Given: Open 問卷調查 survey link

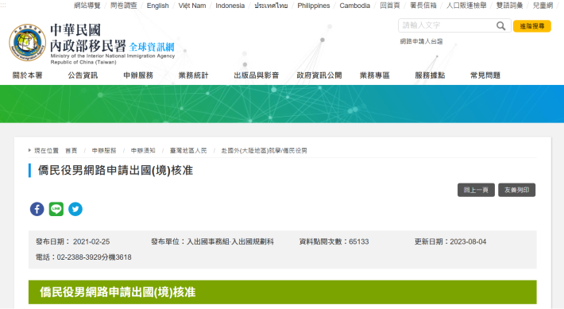Looking at the screenshot, I should click(124, 6).
